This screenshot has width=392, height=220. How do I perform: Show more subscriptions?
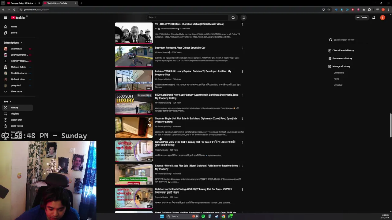point(17,92)
